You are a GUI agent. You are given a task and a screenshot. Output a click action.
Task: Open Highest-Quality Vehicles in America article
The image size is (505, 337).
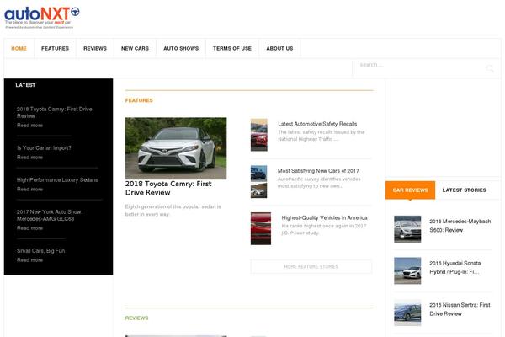click(x=324, y=217)
